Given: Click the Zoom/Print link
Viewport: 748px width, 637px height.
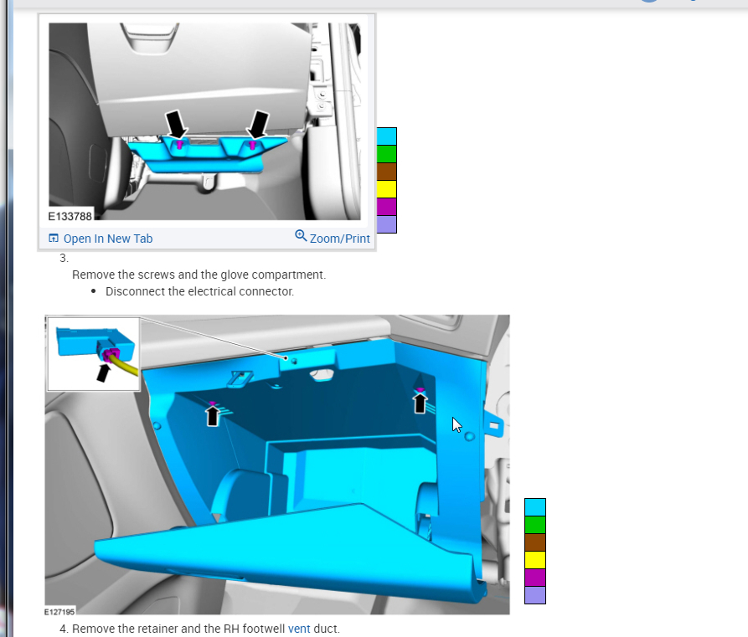Looking at the screenshot, I should click(x=339, y=239).
